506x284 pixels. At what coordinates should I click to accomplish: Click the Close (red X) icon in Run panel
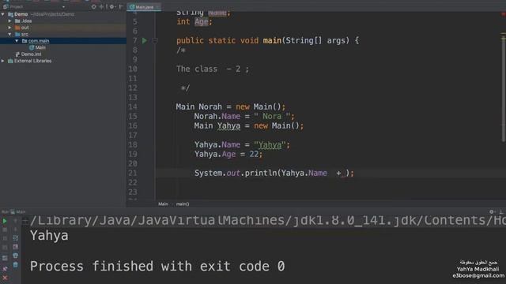point(5,278)
